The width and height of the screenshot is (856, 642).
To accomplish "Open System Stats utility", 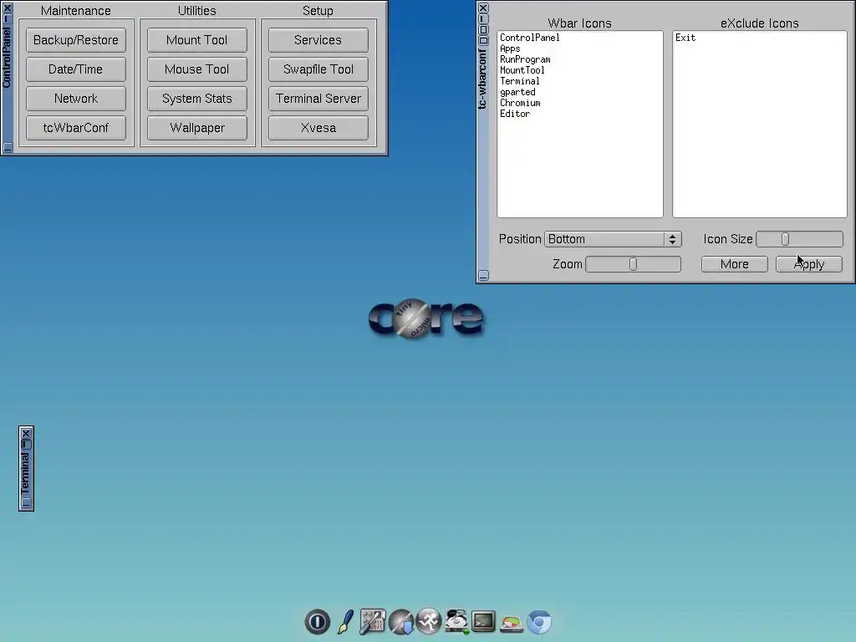I will click(x=197, y=99).
